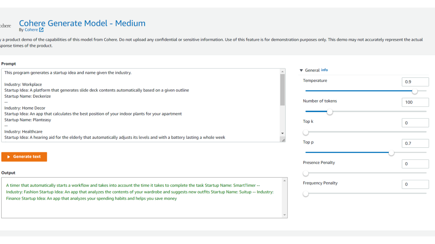The width and height of the screenshot is (435, 244).
Task: Open the Cohere Generate Model - Medium title
Action: pos(82,23)
